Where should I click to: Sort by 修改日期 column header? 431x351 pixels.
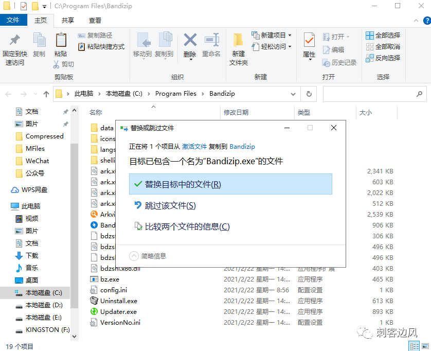point(236,112)
